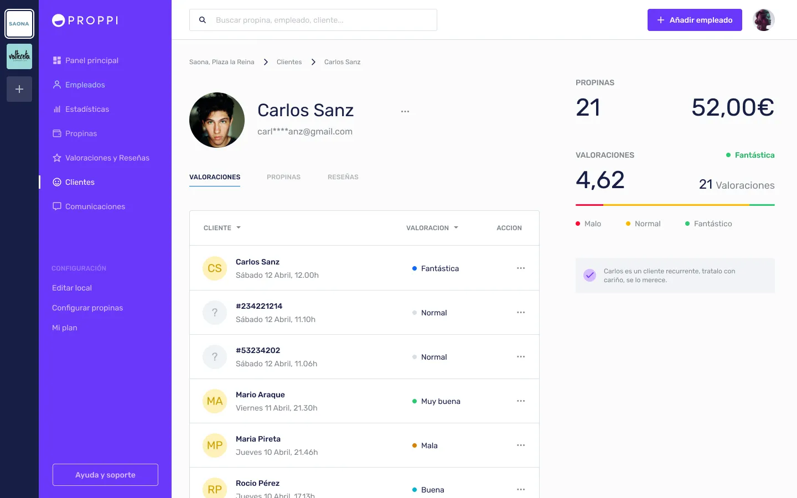The width and height of the screenshot is (797, 498).
Task: Open actions menu for Mario Araque row
Action: tap(521, 401)
